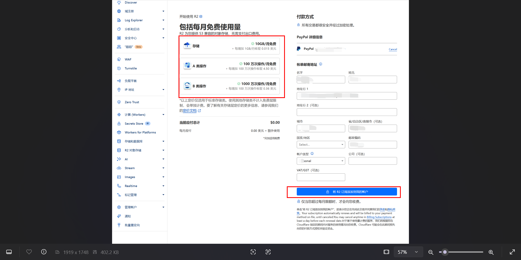Click the zoom slider in the viewer toolbar

(461, 252)
